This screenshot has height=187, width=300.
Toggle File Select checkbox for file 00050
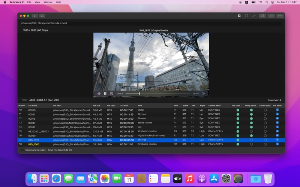point(277,135)
